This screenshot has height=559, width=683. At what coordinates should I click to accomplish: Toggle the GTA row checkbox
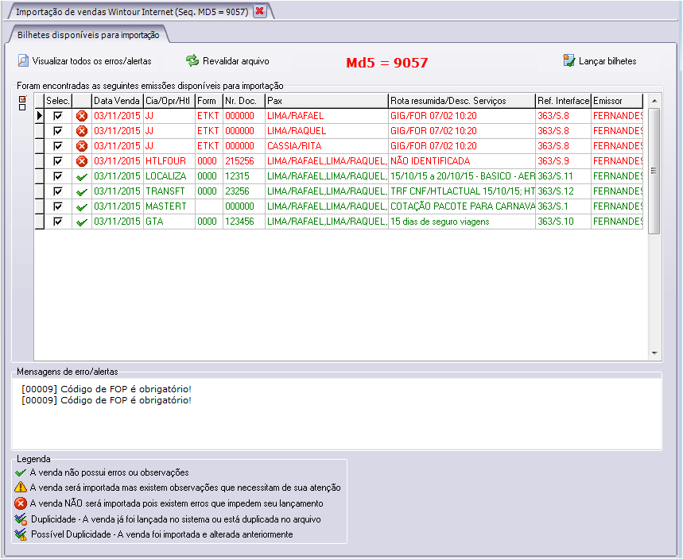(x=57, y=222)
